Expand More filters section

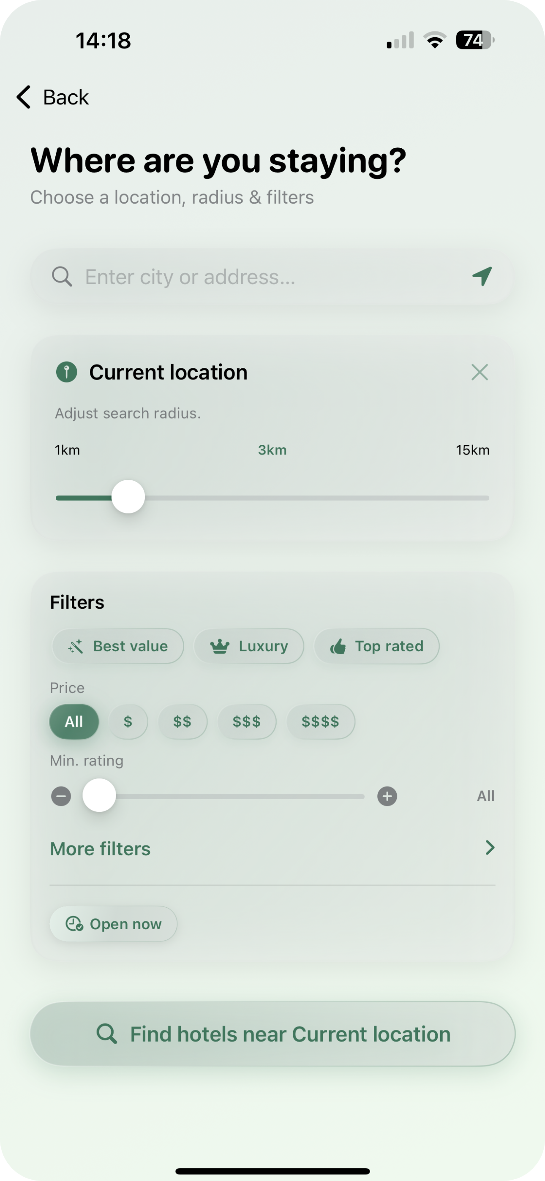pyautogui.click(x=101, y=849)
